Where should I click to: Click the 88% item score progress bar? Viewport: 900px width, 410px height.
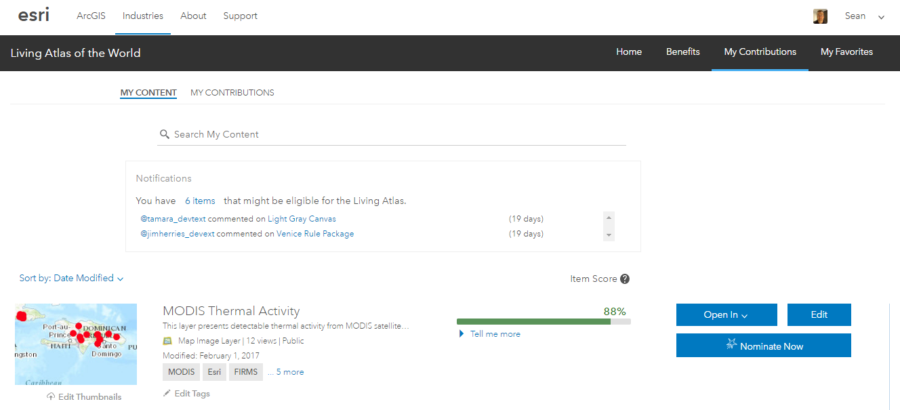coord(543,321)
